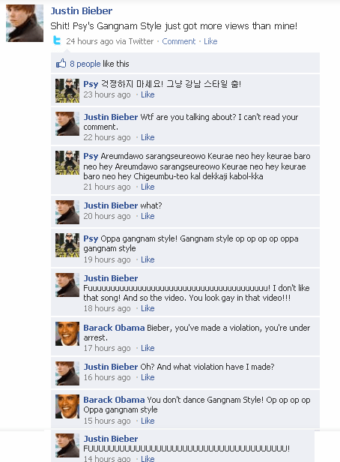This screenshot has width=340, height=462.
Task: Click Justin Bieber avatar next to 'what?' comment
Action: [67, 212]
